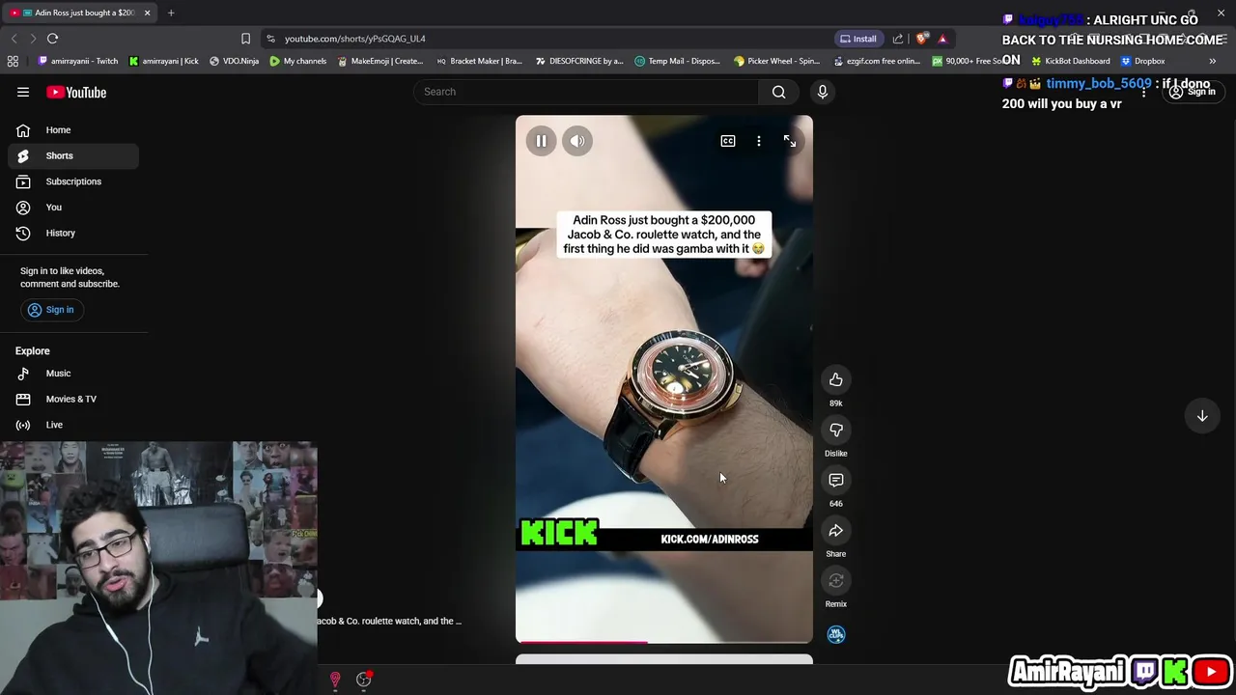Viewport: 1236px width, 695px height.
Task: Open the KickBot Dashboard bookmark
Action: pyautogui.click(x=1070, y=61)
